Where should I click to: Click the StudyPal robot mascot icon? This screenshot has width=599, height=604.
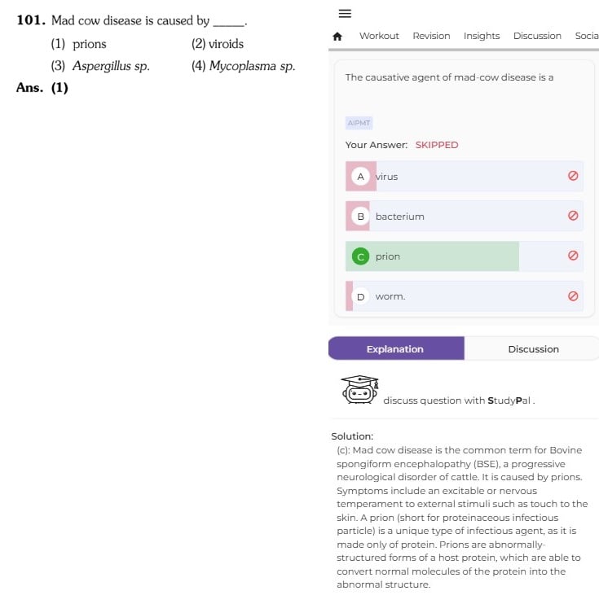coord(359,389)
